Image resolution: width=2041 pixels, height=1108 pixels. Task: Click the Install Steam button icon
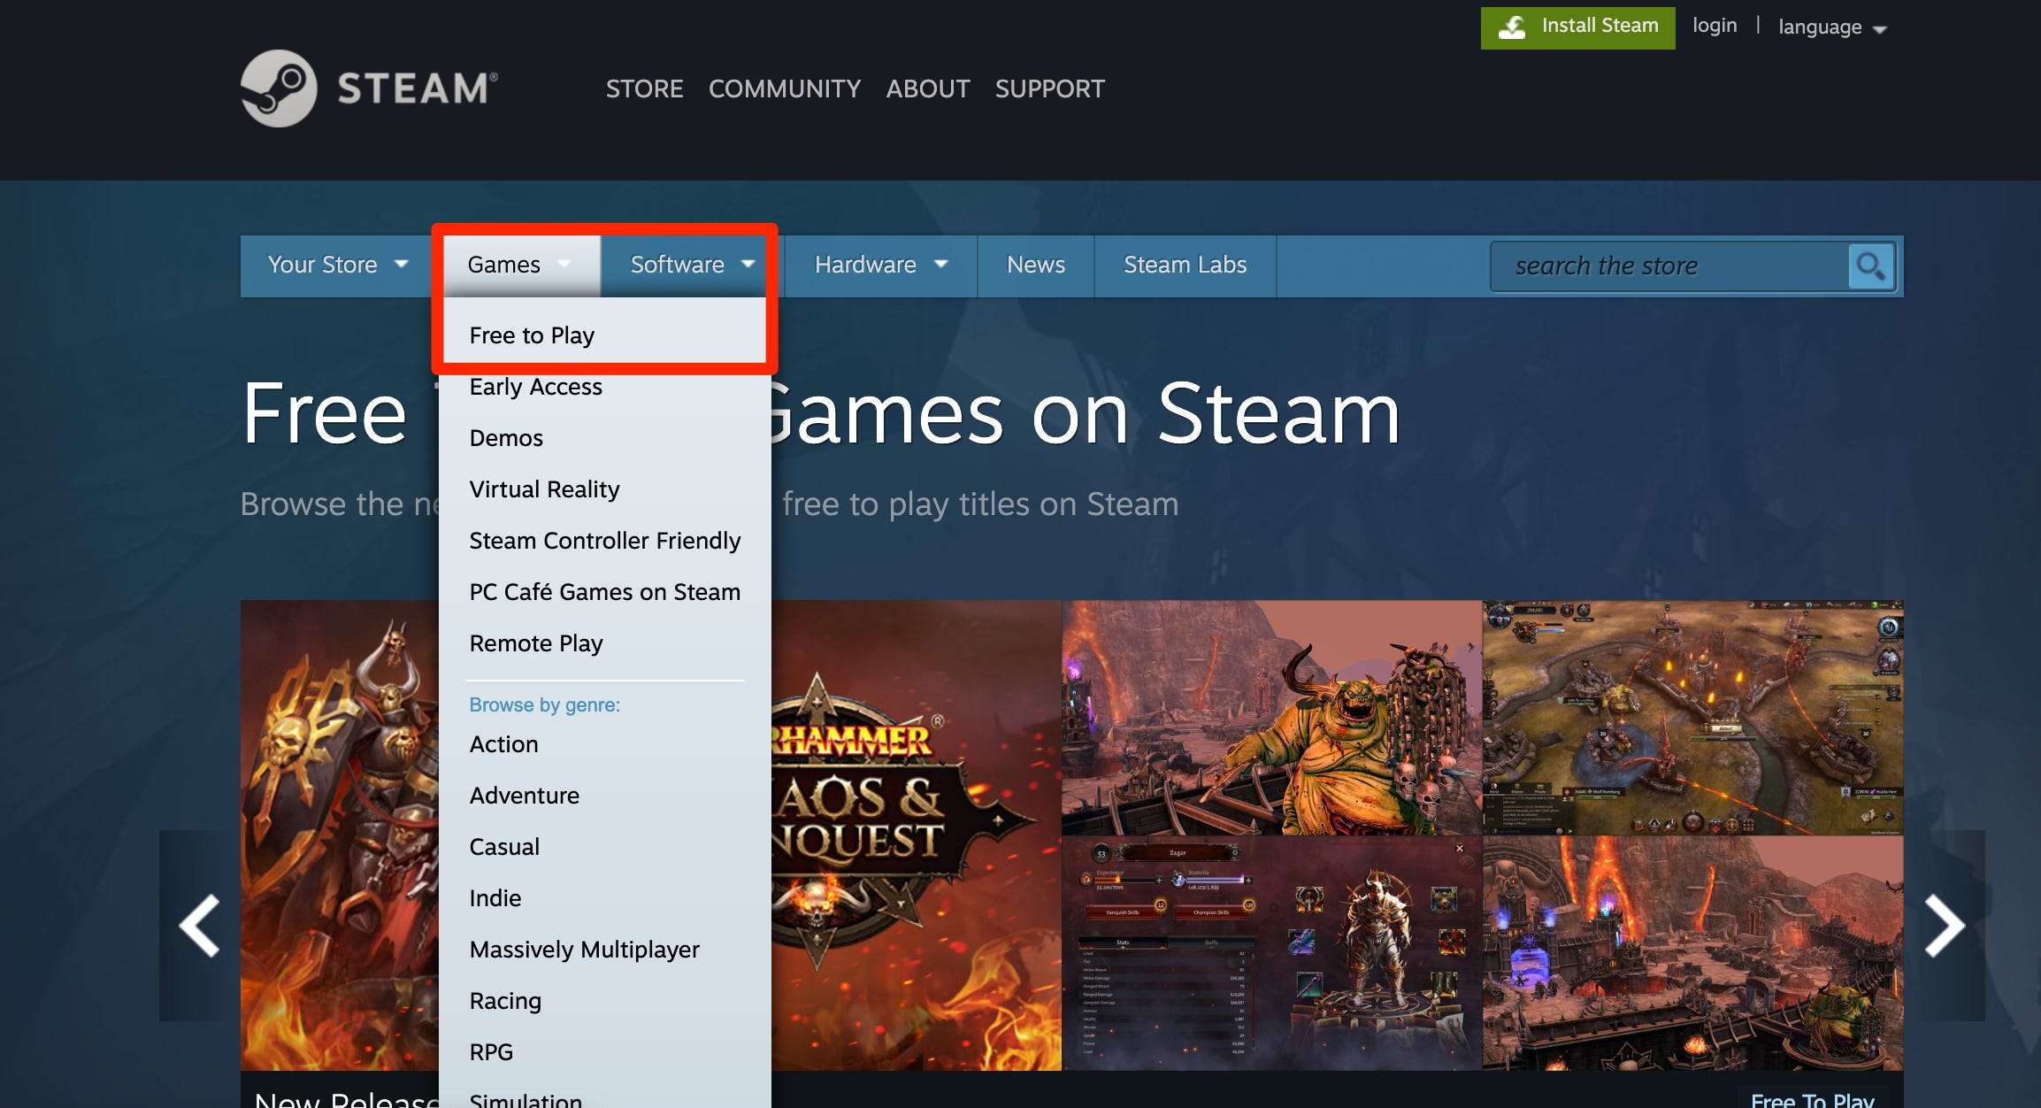pos(1512,26)
